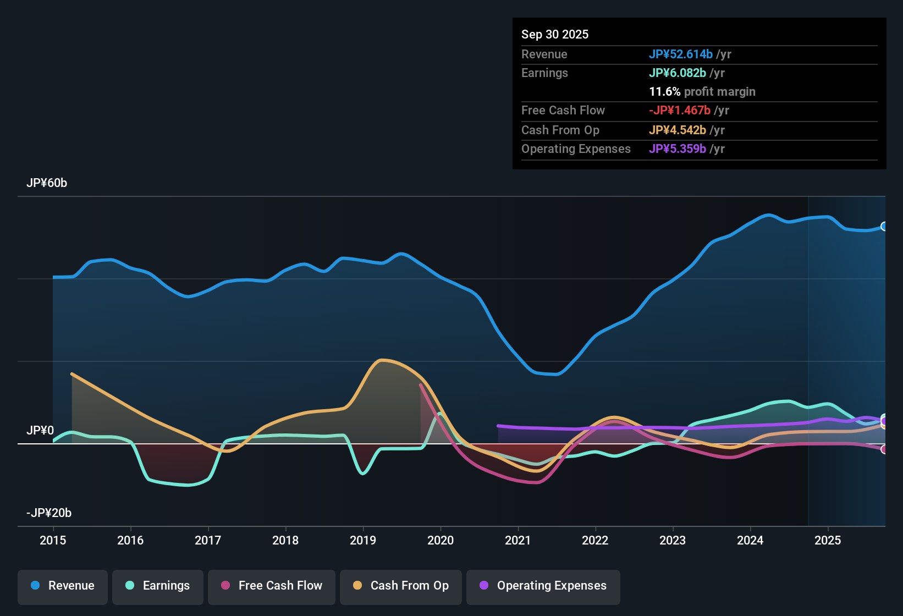This screenshot has width=903, height=616.
Task: Click the orange Cash From Op dot icon
Action: coord(358,586)
